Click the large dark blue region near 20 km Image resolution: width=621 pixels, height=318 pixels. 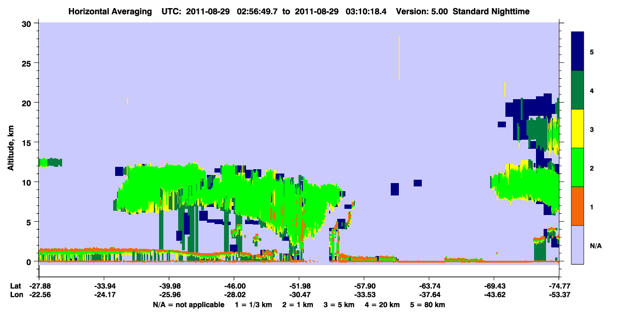[x=530, y=107]
